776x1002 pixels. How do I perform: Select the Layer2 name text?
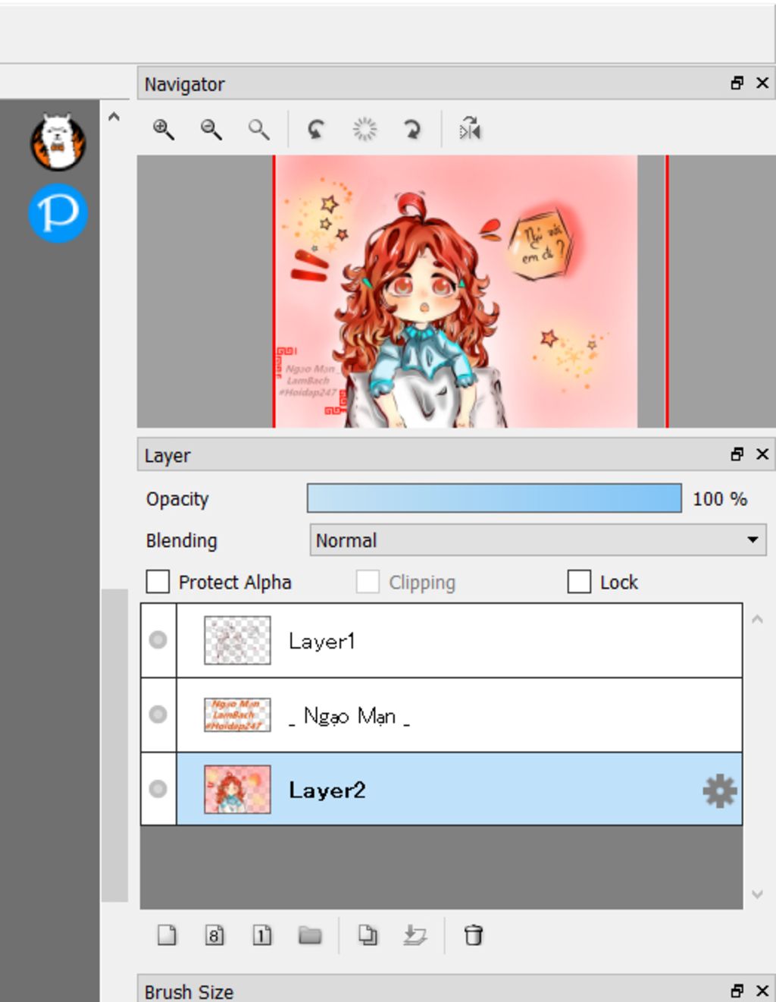point(327,790)
